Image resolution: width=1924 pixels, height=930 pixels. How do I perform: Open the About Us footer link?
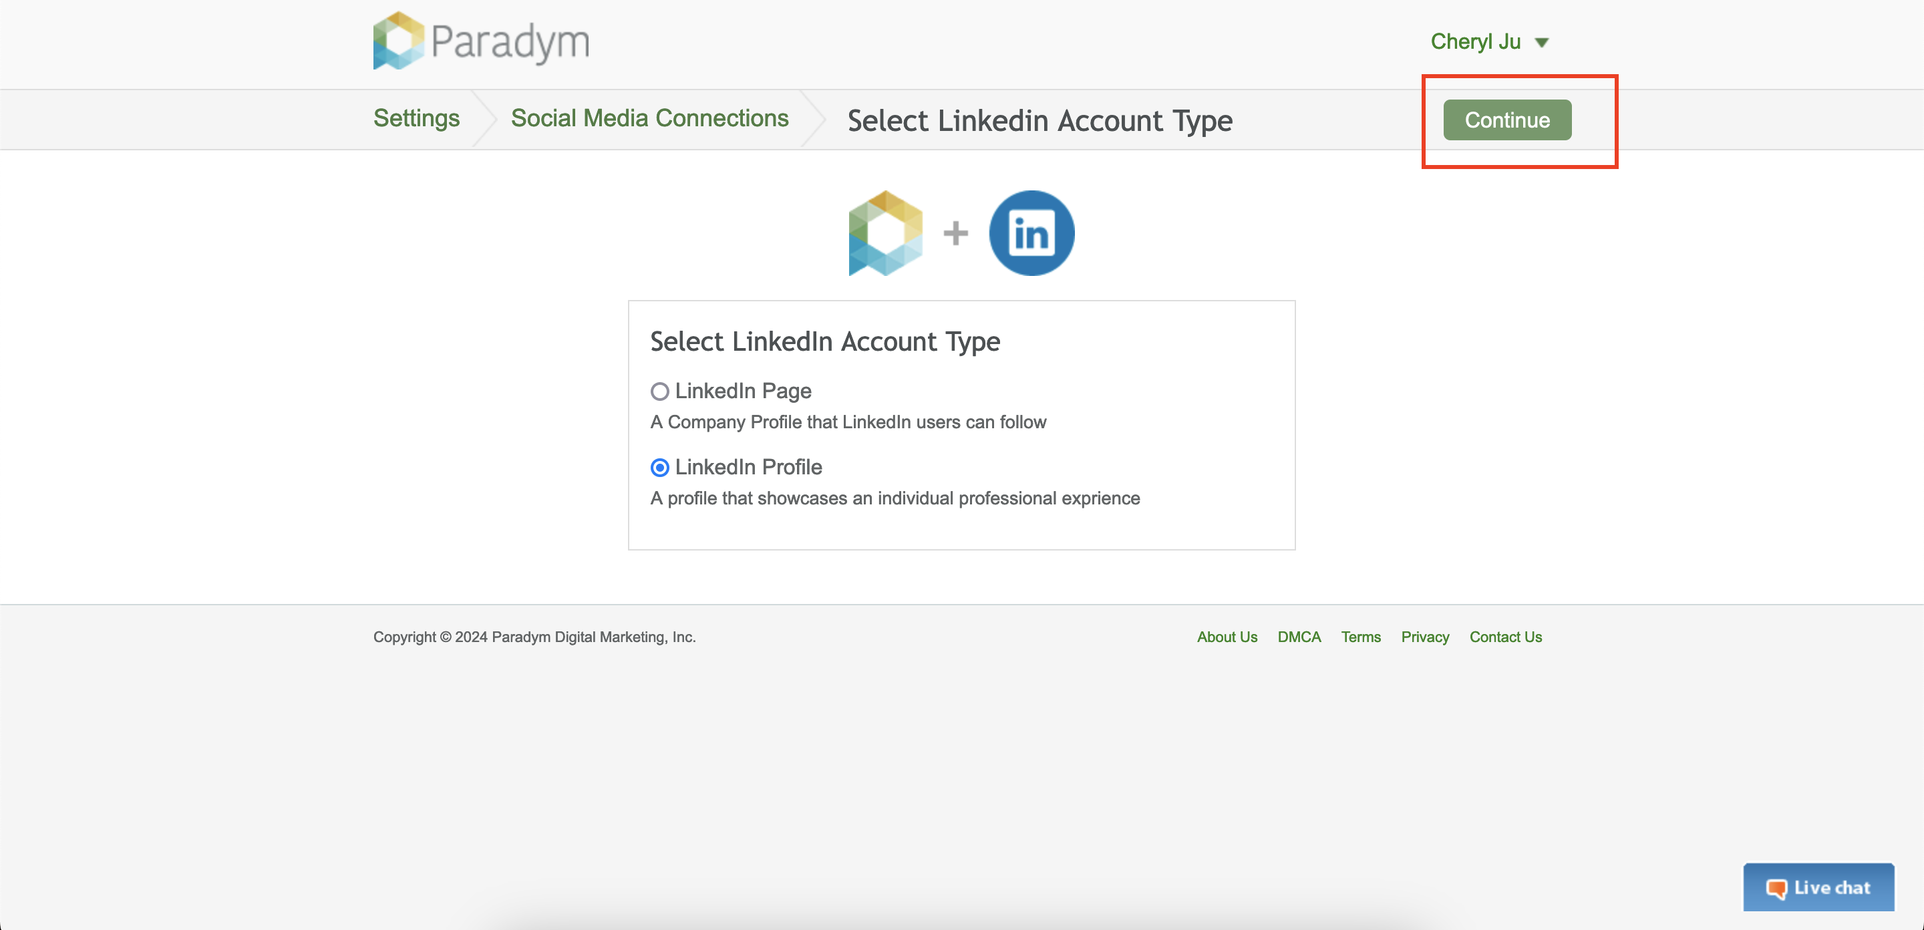[1227, 637]
